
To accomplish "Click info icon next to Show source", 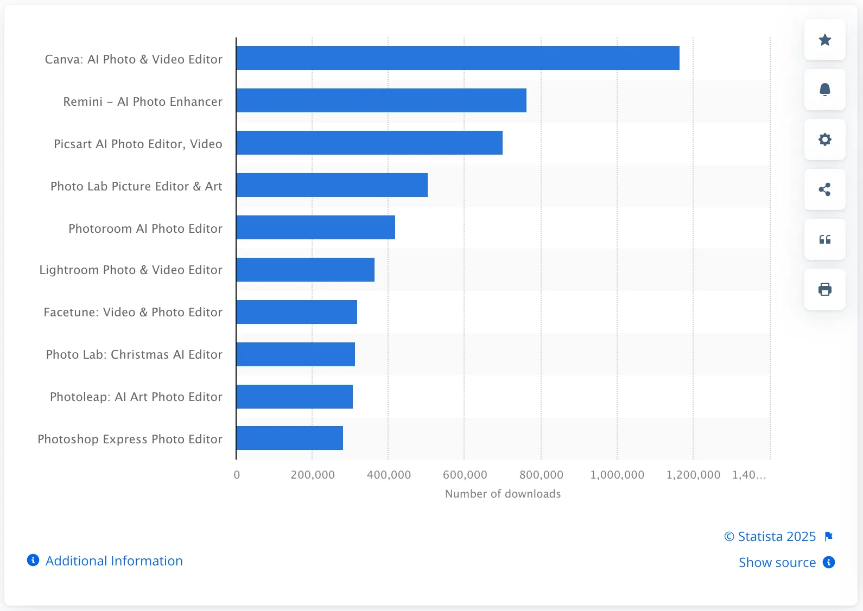I will click(x=828, y=562).
